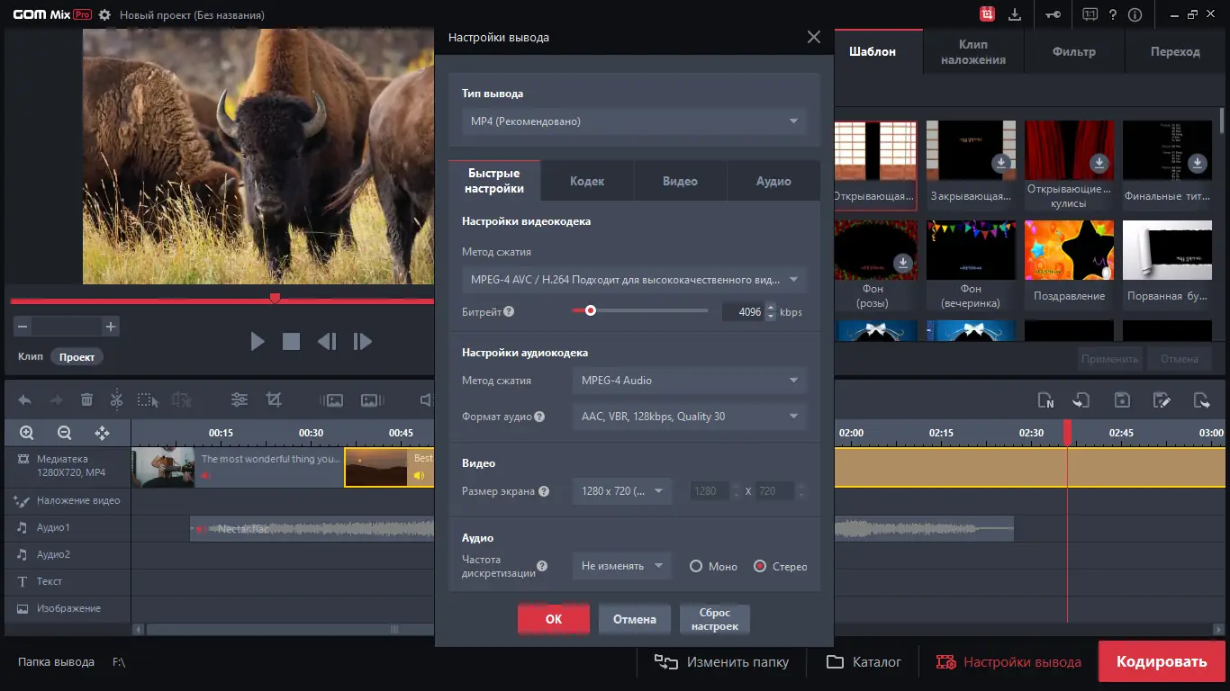This screenshot has width=1230, height=691.
Task: Switch preview mode to Клип
Action: pyautogui.click(x=31, y=357)
